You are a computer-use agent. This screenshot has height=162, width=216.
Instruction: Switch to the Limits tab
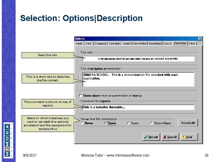[79, 43]
